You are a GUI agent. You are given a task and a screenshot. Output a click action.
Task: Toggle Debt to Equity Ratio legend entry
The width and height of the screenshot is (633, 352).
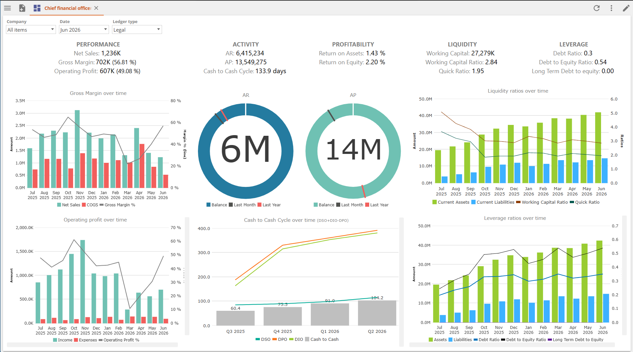[x=524, y=340]
